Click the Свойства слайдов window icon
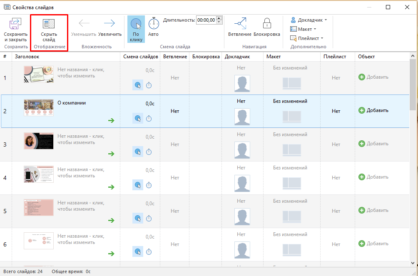Viewport: 418px width, 276px height. point(7,7)
